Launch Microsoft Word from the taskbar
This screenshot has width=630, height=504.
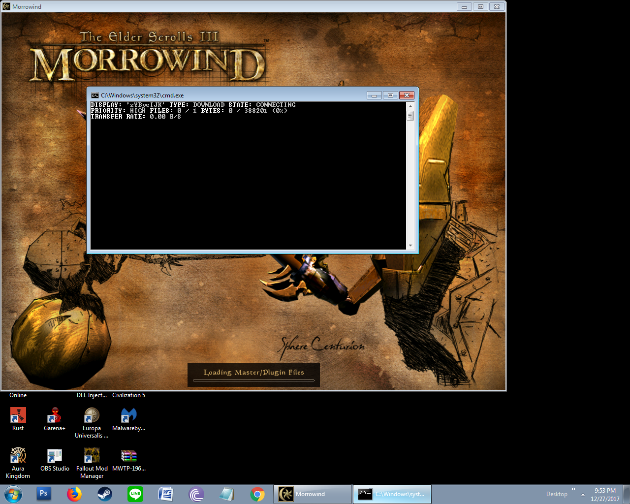(166, 494)
